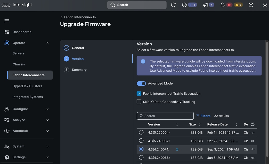Open Filters for firmware list
This screenshot has height=164, width=269.
203,116
